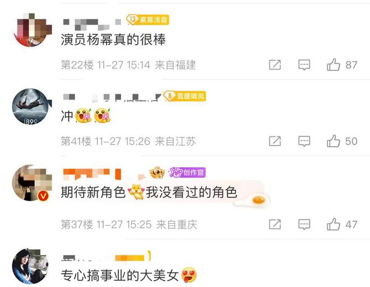Tap the level 13 素意浅音 badge
370x287 pixels.
(x=147, y=20)
